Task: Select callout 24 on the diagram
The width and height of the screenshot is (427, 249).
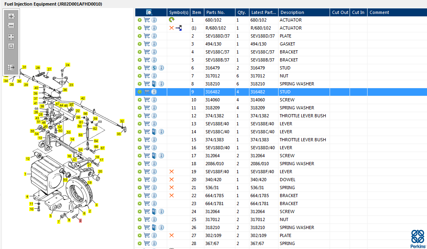Action: 67,65
